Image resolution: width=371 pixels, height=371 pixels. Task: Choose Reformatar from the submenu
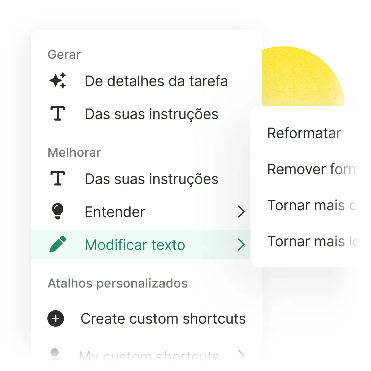point(304,133)
